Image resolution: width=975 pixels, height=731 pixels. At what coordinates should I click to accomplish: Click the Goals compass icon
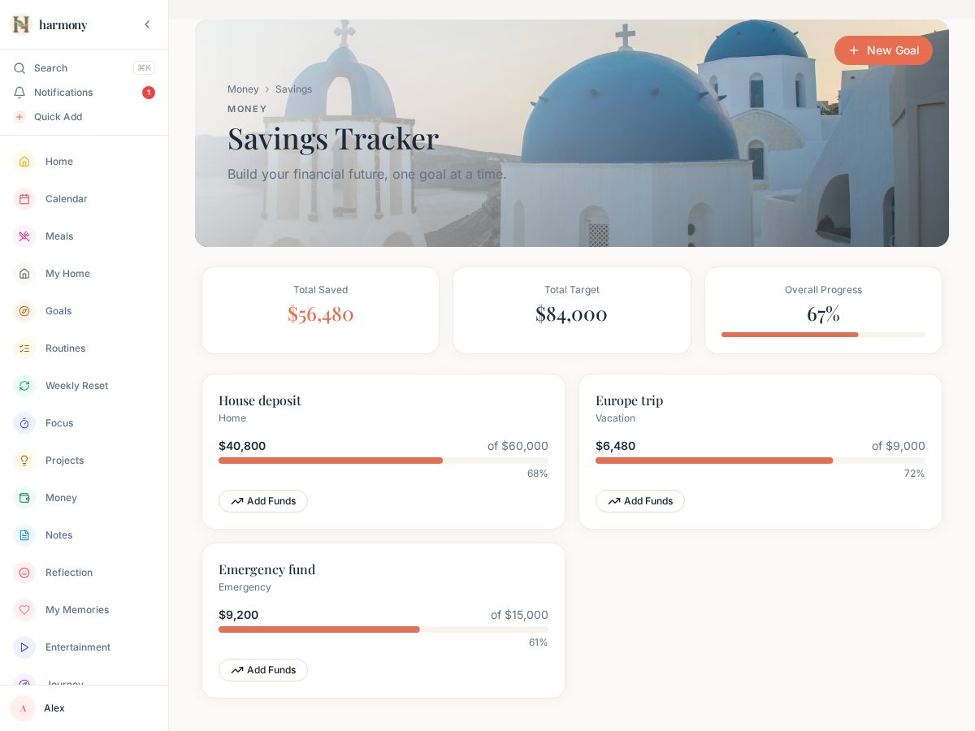pyautogui.click(x=24, y=311)
